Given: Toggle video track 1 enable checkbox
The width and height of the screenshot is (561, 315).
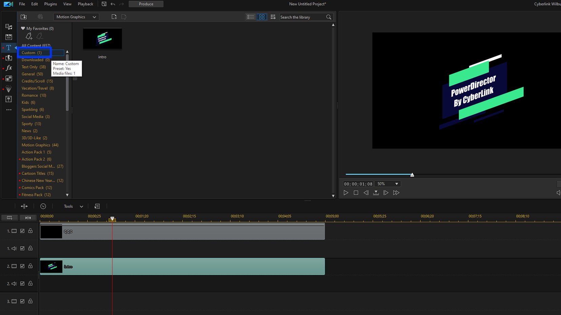Looking at the screenshot, I should (x=22, y=231).
